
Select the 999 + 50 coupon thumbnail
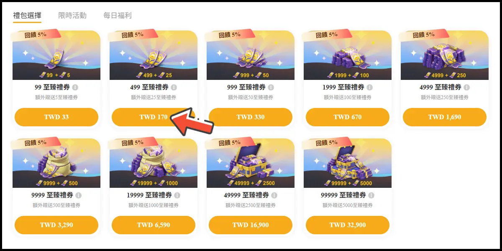pos(251,55)
